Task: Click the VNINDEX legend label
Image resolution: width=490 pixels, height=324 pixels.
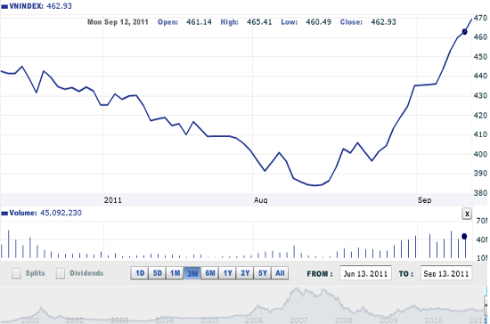Action: pos(37,6)
